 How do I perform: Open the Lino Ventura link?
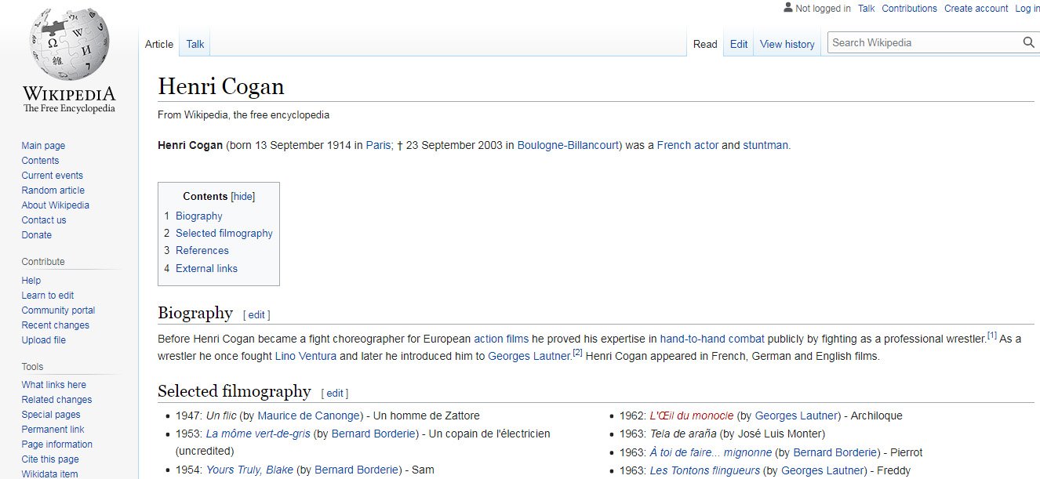(x=306, y=357)
